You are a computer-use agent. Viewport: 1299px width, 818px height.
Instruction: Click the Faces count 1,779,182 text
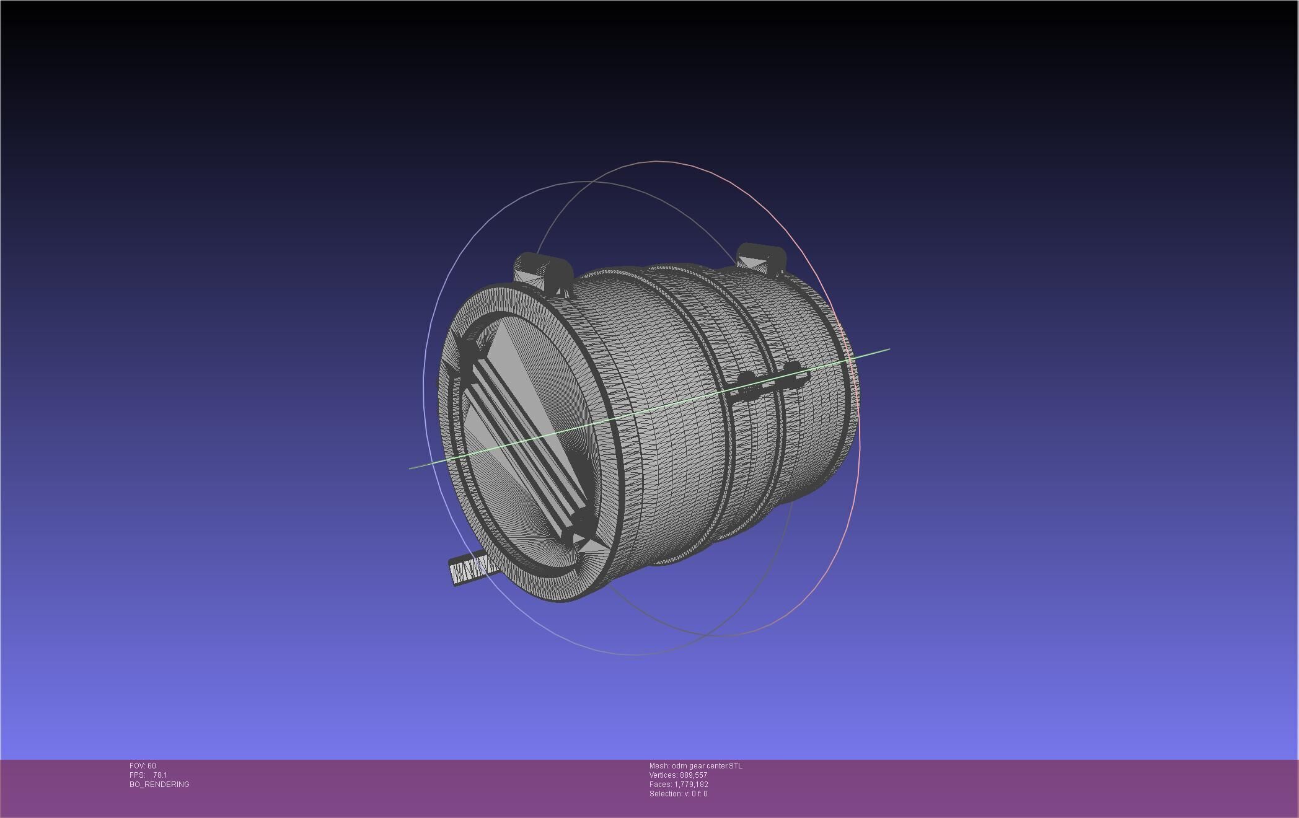pos(679,785)
